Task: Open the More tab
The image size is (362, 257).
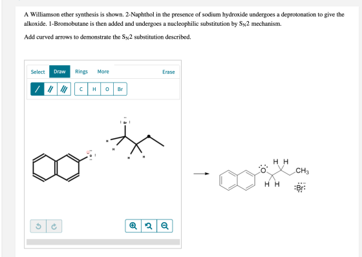Action: point(103,72)
